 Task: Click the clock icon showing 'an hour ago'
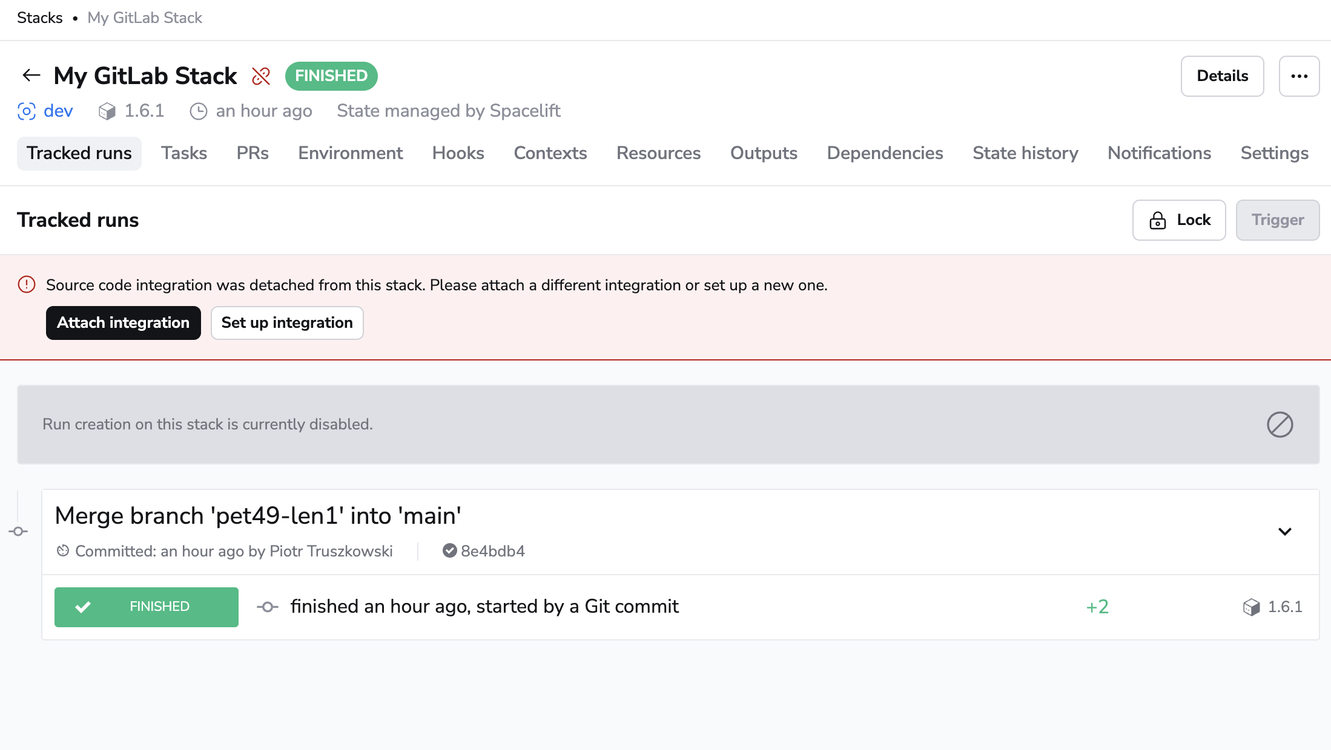(x=199, y=111)
